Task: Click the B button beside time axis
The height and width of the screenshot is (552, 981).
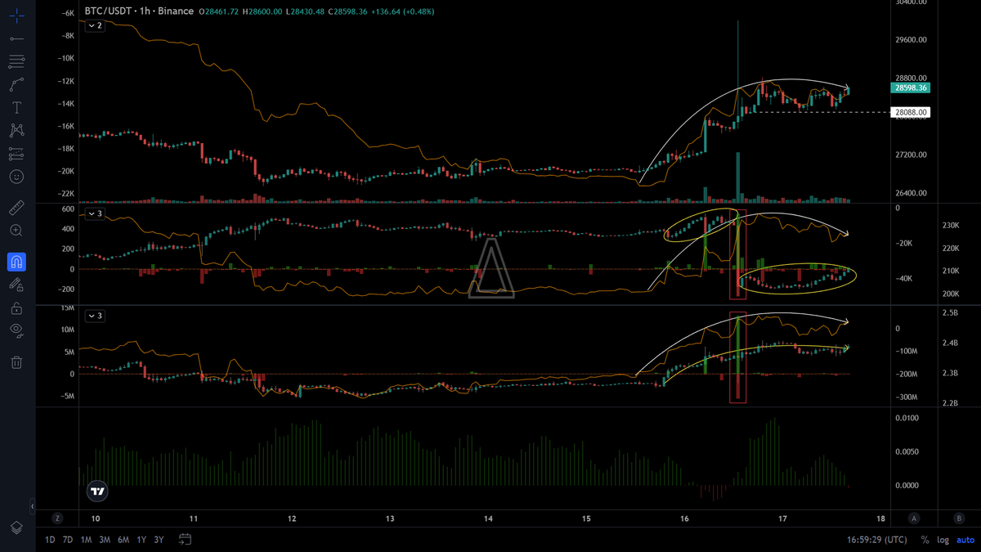Action: [958, 518]
